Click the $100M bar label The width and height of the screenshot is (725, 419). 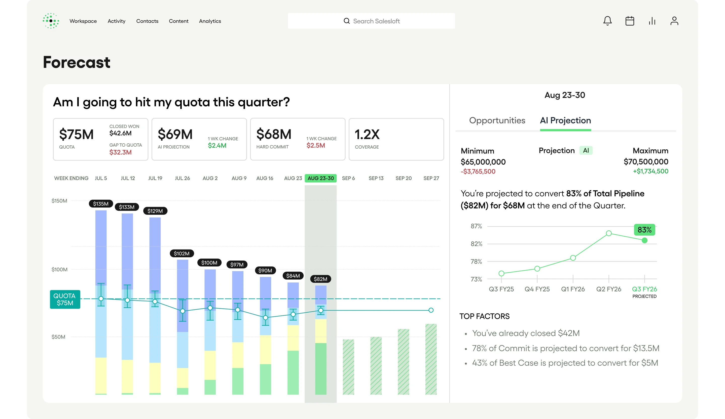[209, 263]
